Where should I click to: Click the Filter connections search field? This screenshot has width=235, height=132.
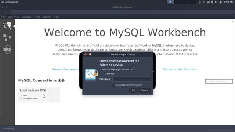(x=219, y=81)
